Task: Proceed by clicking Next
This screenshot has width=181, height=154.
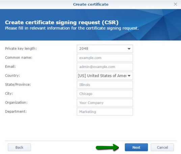Action: [136, 147]
